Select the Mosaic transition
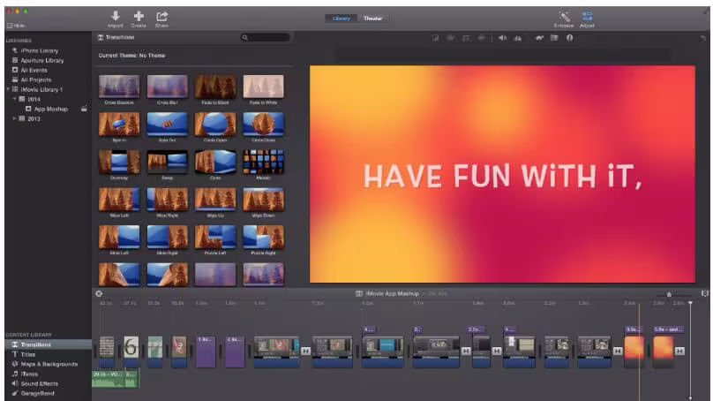 pos(263,162)
